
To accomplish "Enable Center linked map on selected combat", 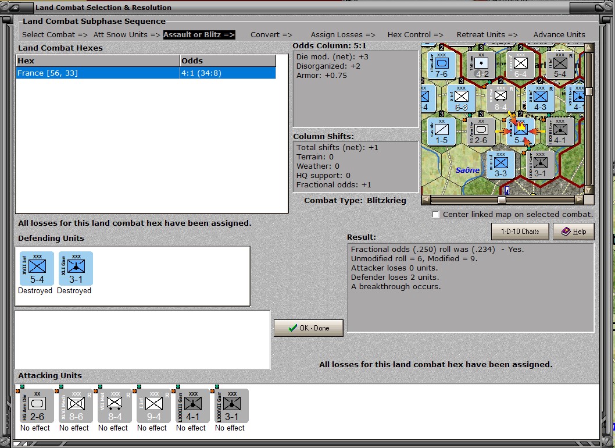I will coord(436,214).
